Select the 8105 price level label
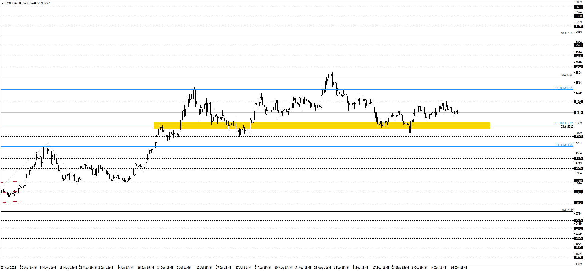 coord(579,27)
